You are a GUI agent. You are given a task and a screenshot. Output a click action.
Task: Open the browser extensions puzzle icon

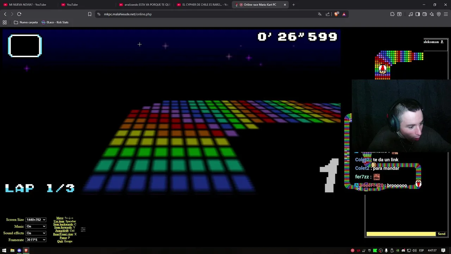click(392, 14)
